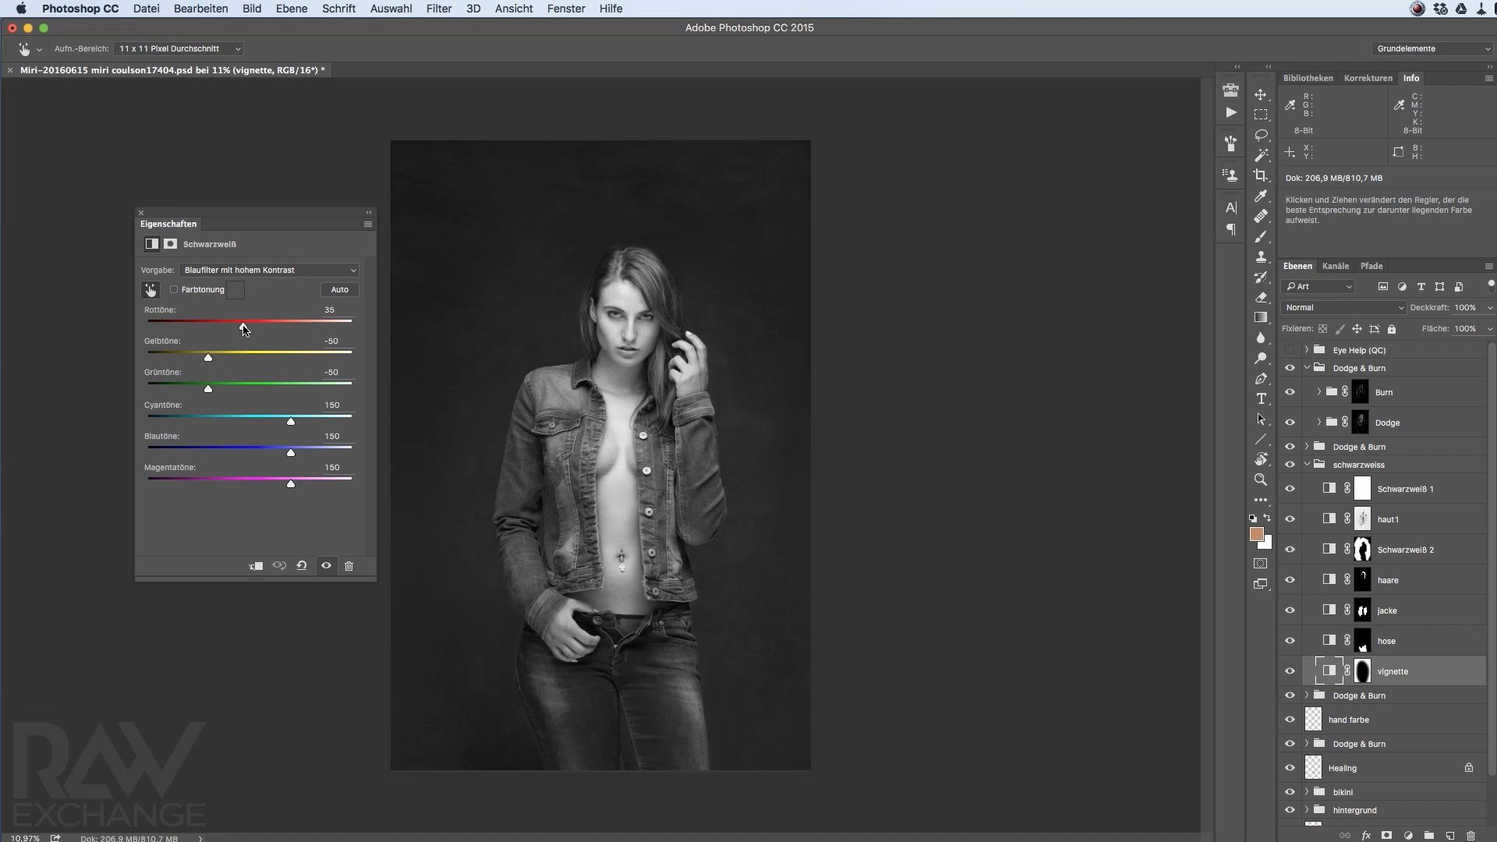
Task: Open the Filter menu
Action: pos(439,9)
